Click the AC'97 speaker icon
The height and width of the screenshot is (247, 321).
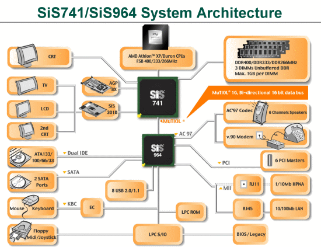(x=261, y=113)
